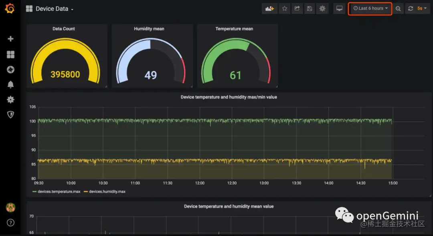Open the Last 6 hours time picker
This screenshot has height=236, width=433.
pos(370,8)
